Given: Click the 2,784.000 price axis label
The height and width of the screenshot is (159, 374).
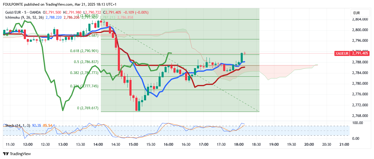Looking at the screenshot, I should point(360,73).
